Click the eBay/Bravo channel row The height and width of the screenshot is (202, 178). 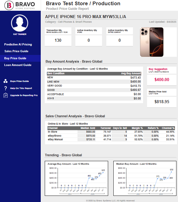click(111, 136)
